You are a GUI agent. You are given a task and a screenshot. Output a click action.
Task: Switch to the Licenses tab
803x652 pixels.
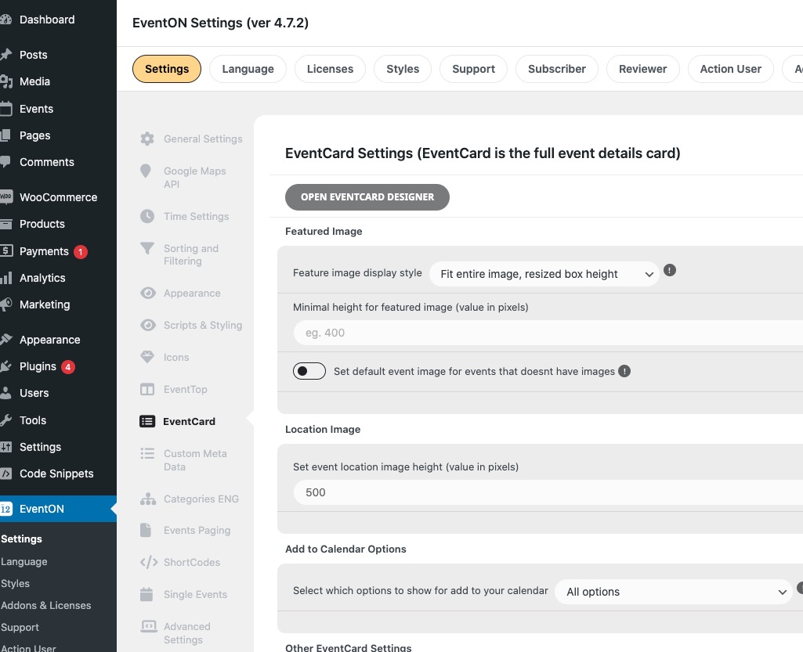coord(331,69)
